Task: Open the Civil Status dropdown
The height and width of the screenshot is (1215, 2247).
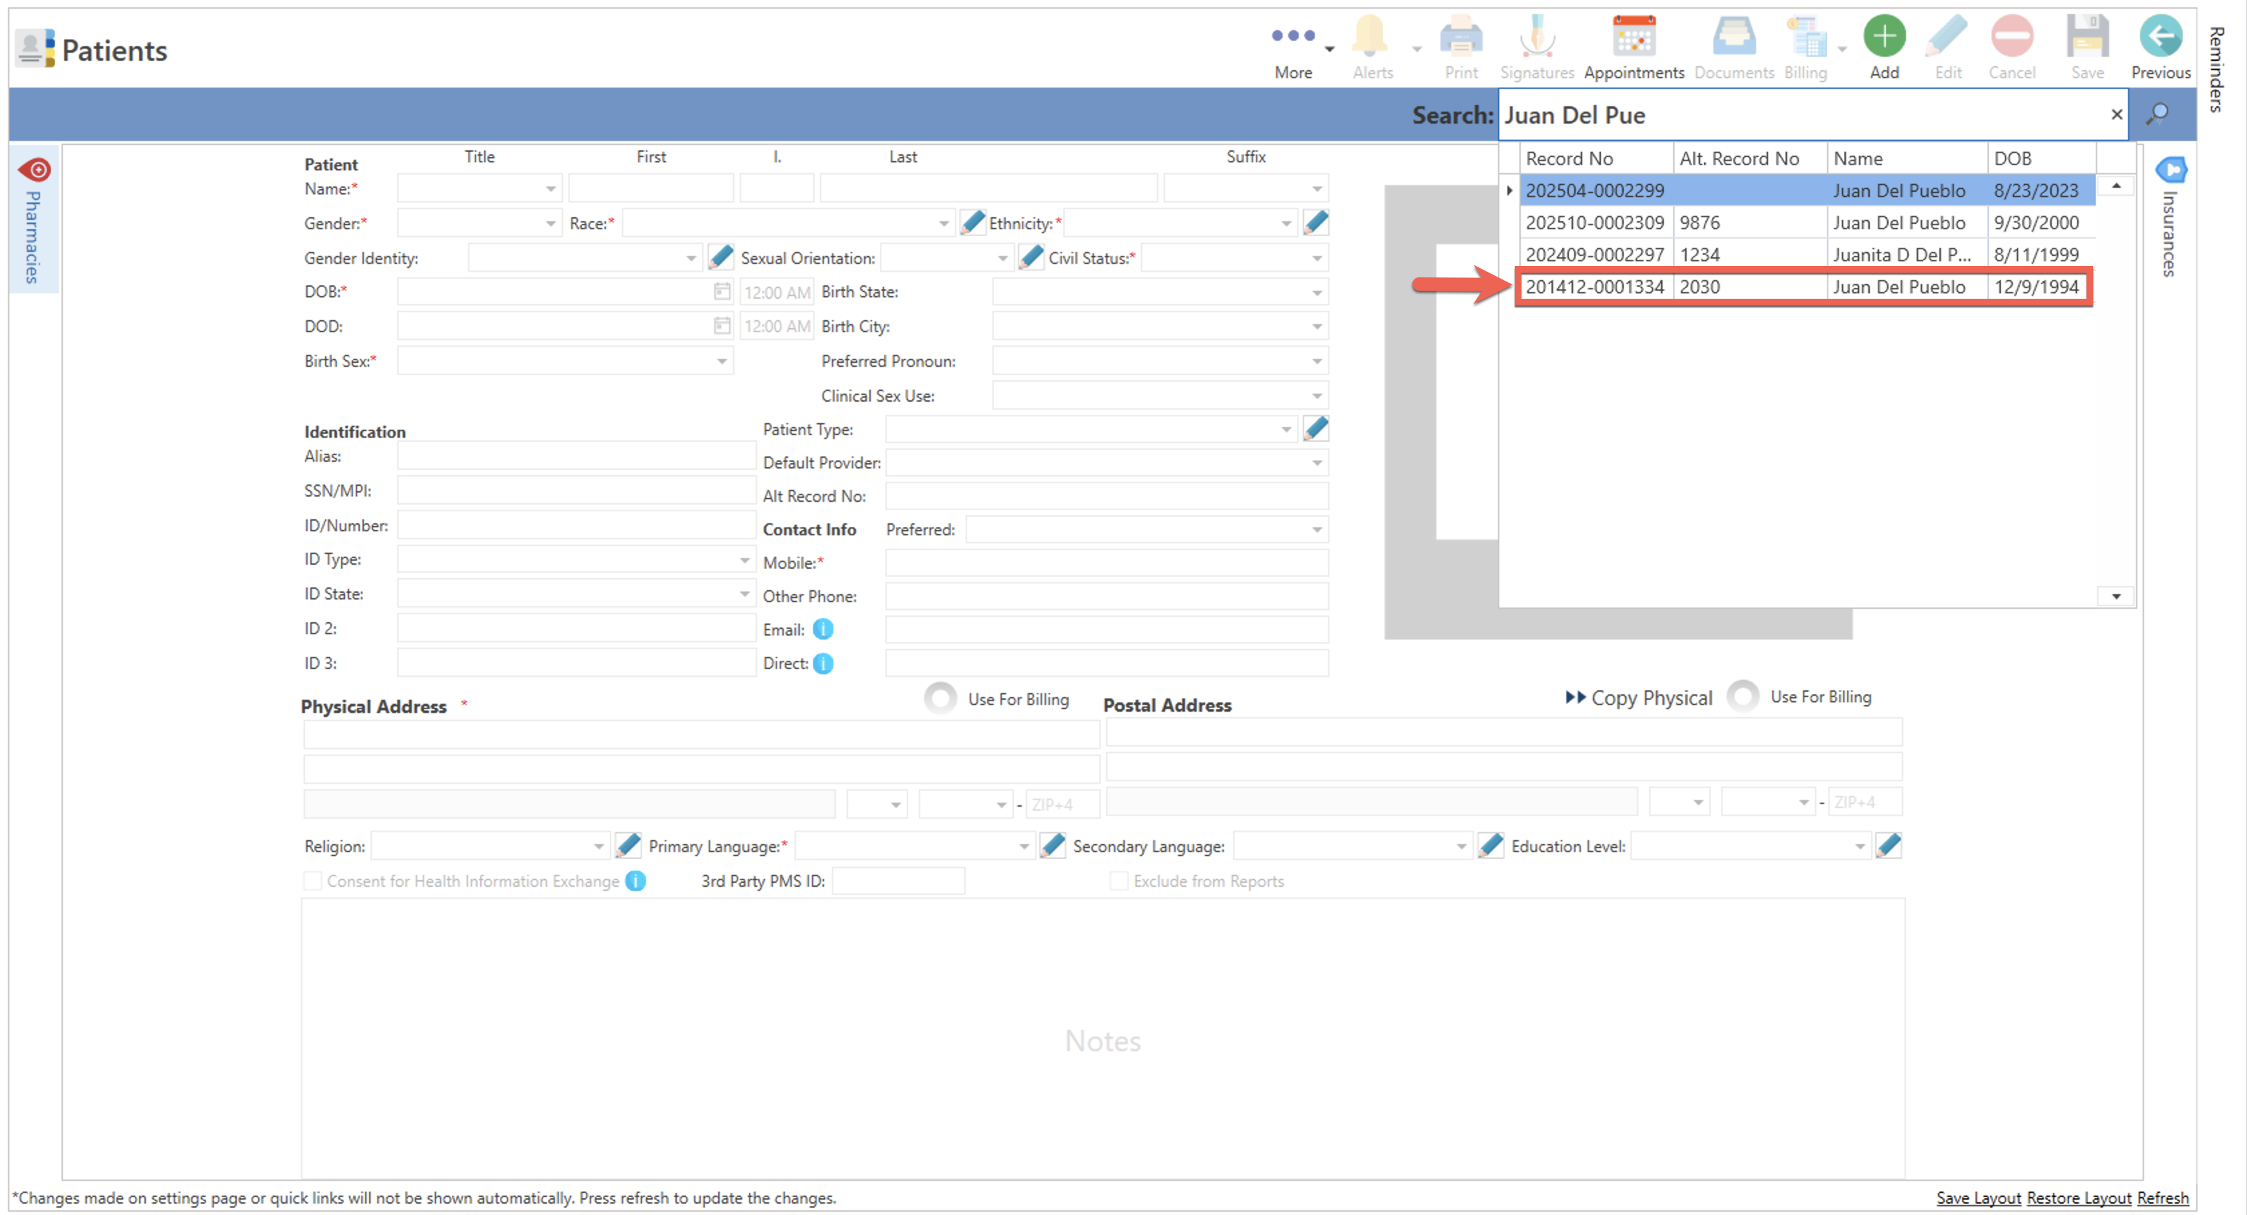Action: (x=1316, y=258)
